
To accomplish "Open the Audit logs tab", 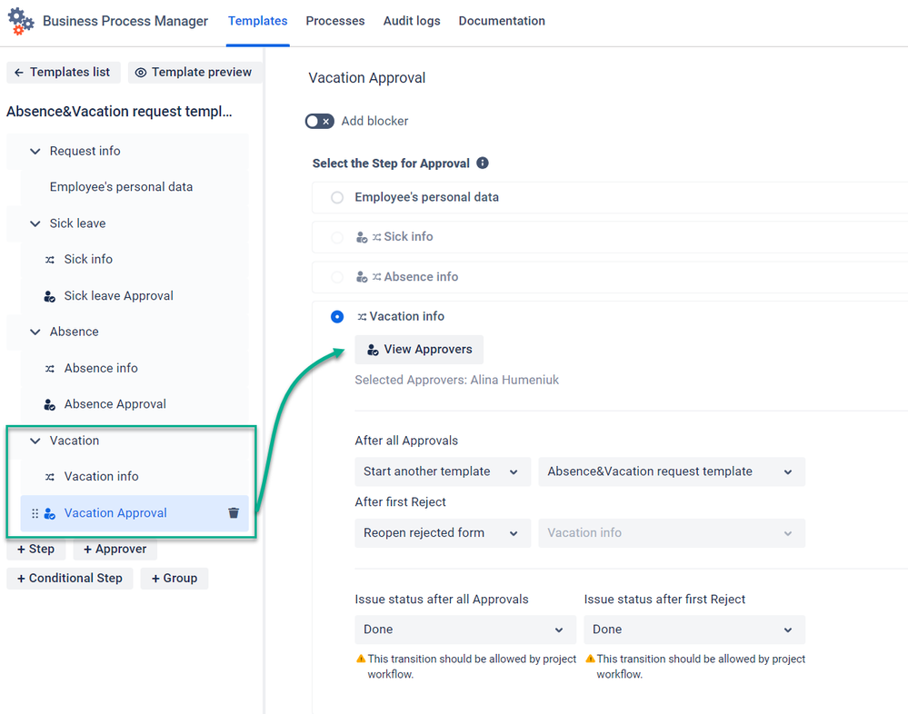I will 412,21.
